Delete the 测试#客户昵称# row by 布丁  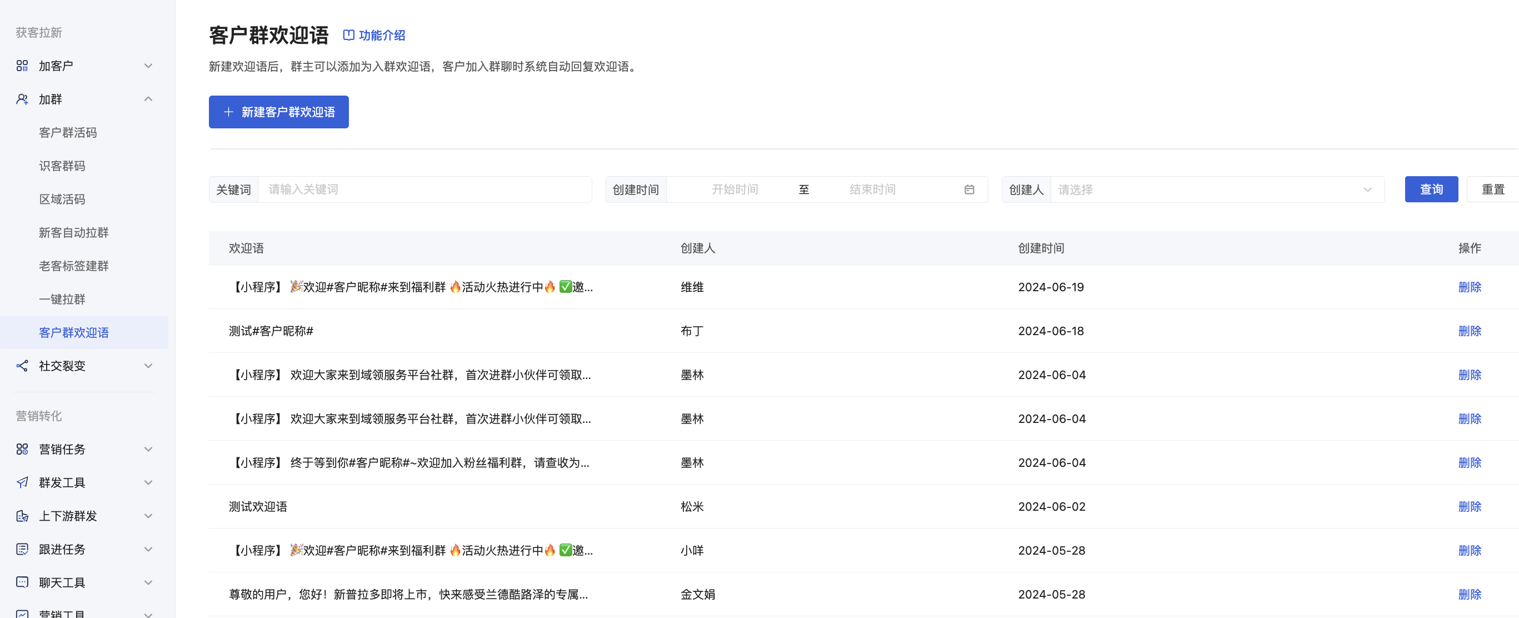pyautogui.click(x=1470, y=331)
